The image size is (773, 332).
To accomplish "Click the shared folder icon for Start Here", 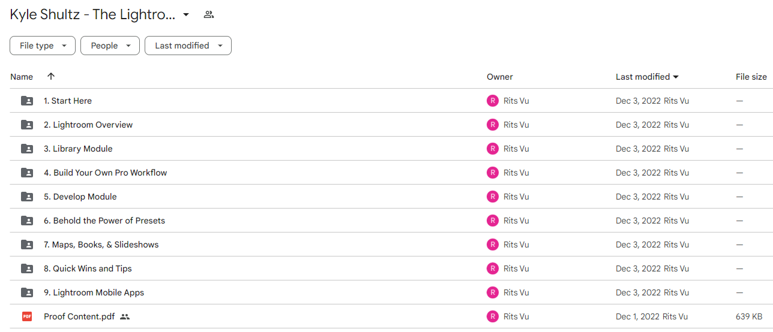I will coord(27,101).
